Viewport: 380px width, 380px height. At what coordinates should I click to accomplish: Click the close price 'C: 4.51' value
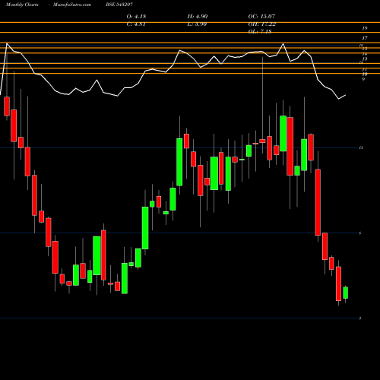(x=136, y=24)
